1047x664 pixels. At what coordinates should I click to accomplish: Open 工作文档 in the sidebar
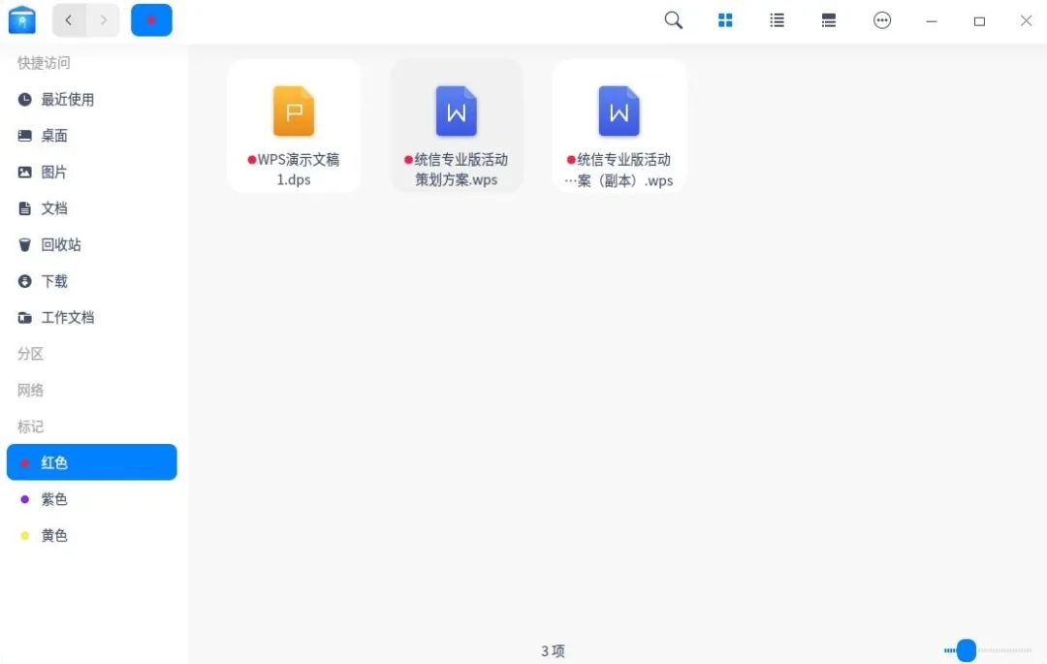[x=91, y=318]
